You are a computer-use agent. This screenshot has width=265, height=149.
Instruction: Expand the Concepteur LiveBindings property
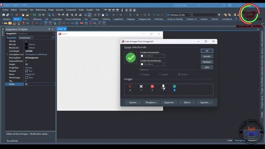tap(7, 54)
